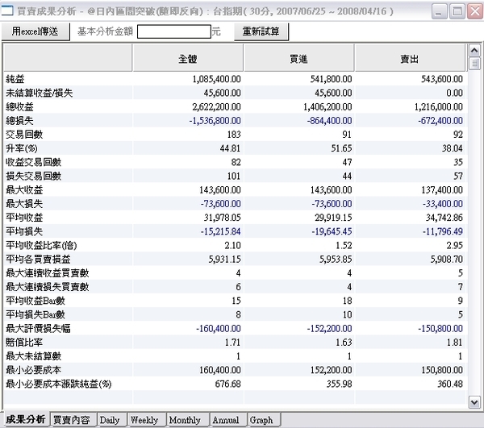Close the analysis window
The height and width of the screenshot is (428, 484).
point(475,11)
